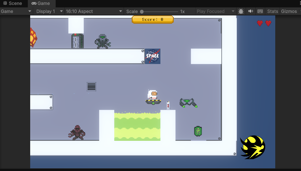
Task: Switch to the Scene tab
Action: pos(13,3)
